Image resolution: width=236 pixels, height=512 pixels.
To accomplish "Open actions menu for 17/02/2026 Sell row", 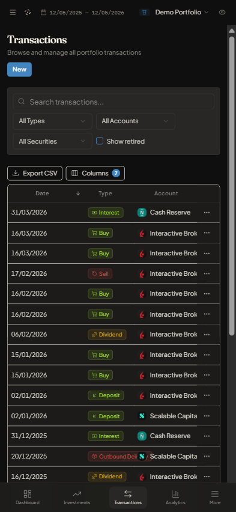I will (x=207, y=273).
